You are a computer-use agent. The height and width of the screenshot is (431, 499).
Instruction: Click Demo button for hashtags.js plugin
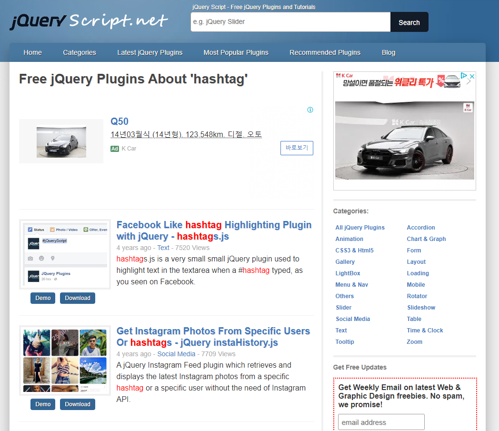43,298
